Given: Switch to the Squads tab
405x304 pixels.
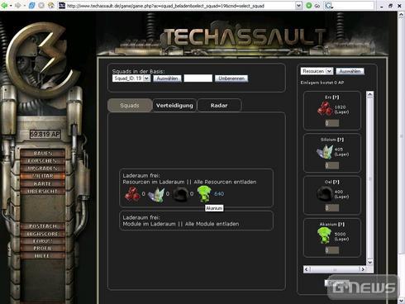Looking at the screenshot, I should click(x=130, y=106).
